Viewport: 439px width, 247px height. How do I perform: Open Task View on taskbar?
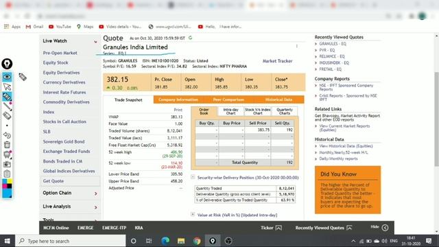[149, 241]
